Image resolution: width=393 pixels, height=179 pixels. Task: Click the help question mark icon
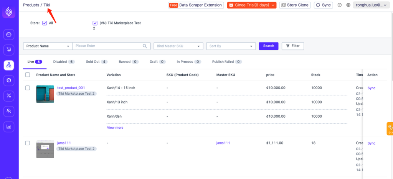(x=340, y=5)
